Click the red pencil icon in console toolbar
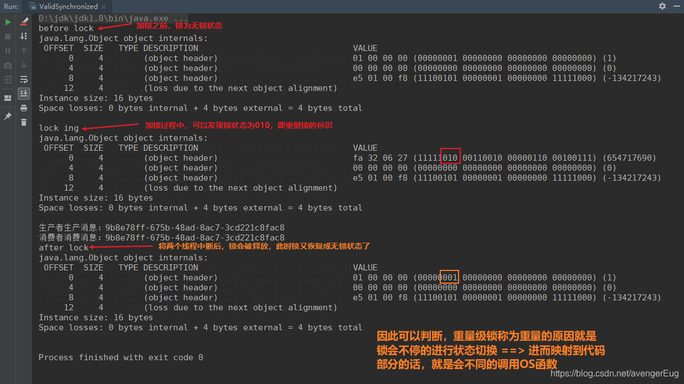The height and width of the screenshot is (384, 684). tap(24, 22)
